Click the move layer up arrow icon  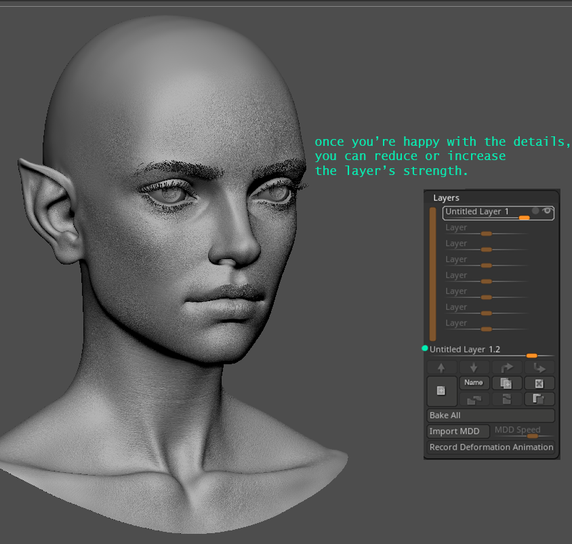[441, 367]
